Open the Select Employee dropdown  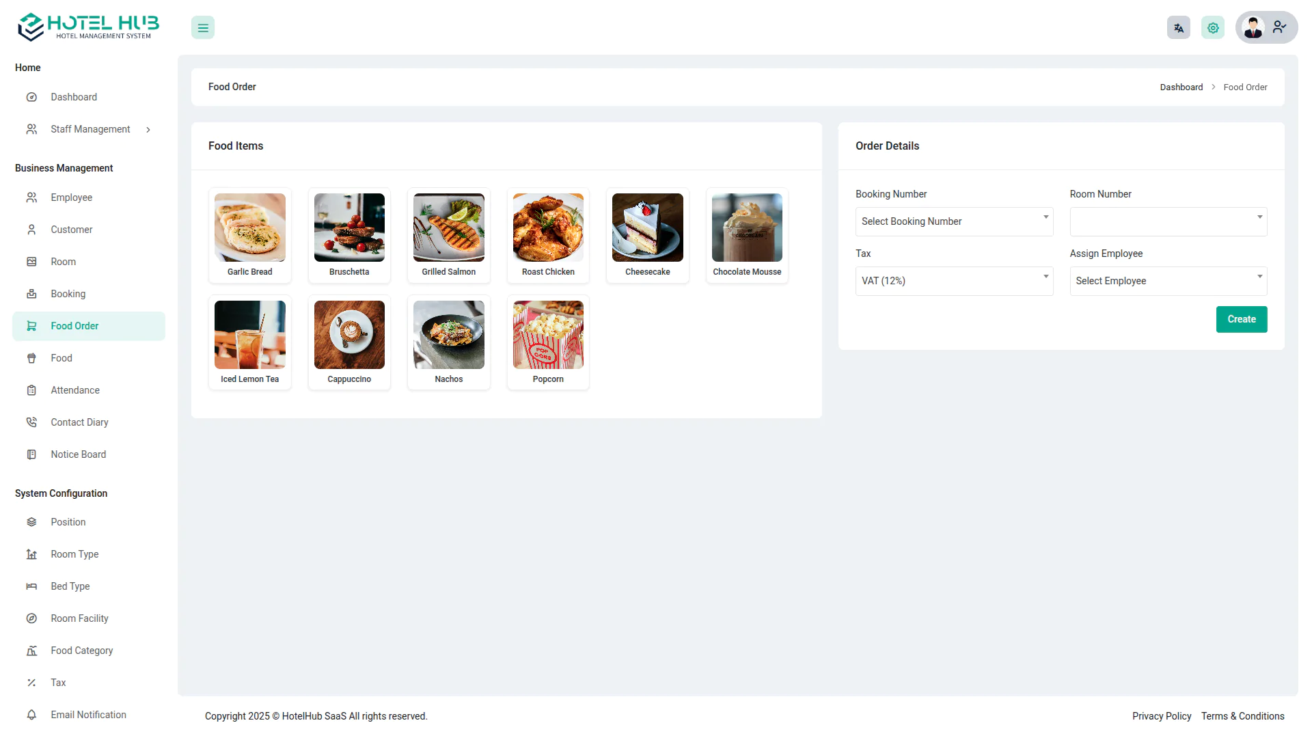(x=1168, y=281)
